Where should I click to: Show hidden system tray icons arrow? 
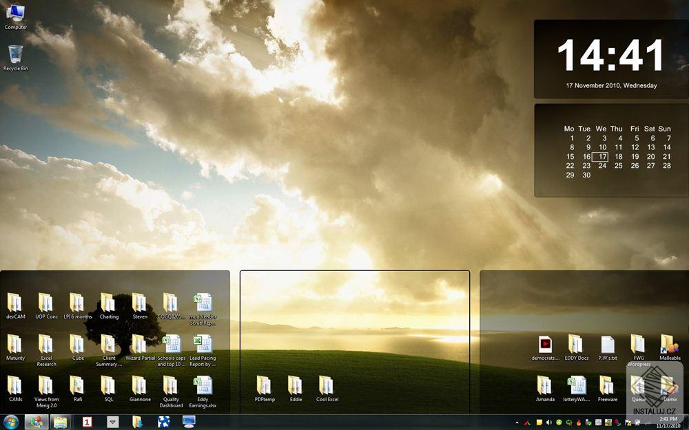517,422
